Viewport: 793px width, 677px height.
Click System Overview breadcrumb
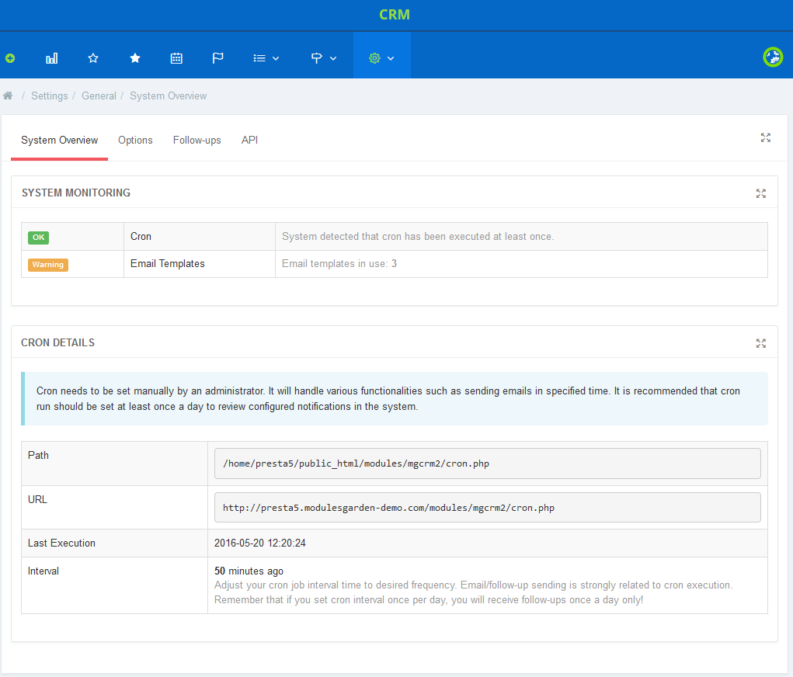pos(168,96)
